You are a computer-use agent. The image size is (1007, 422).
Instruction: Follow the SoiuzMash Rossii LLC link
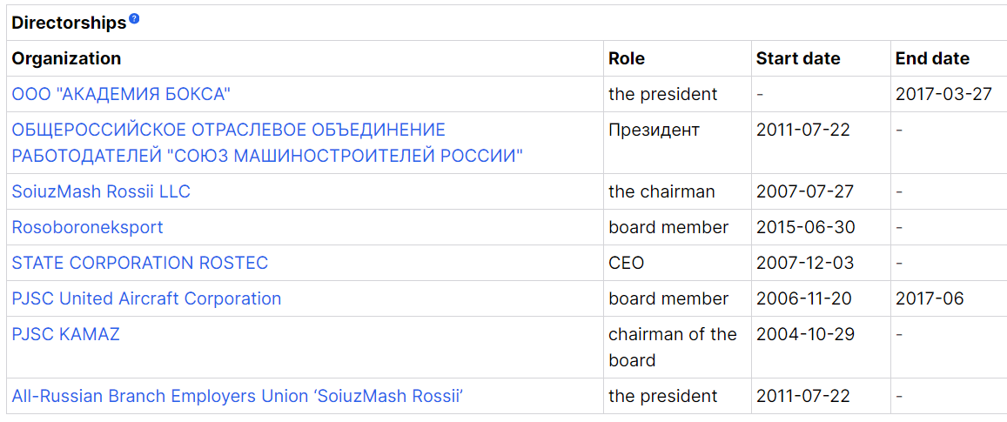[x=101, y=191]
